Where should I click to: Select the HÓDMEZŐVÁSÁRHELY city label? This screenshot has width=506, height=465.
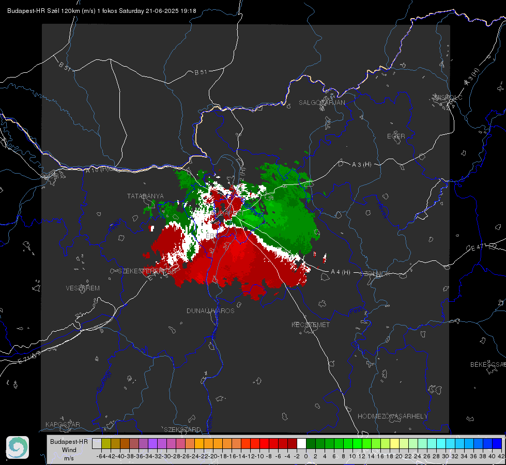pyautogui.click(x=393, y=416)
